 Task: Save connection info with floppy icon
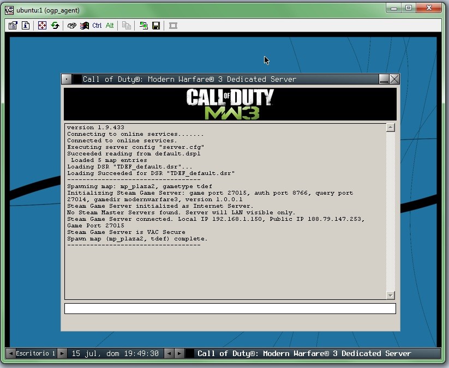tap(156, 26)
